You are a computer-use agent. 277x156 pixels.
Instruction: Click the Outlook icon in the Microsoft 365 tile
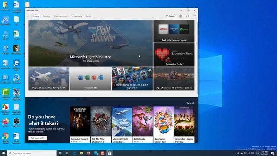click(101, 78)
